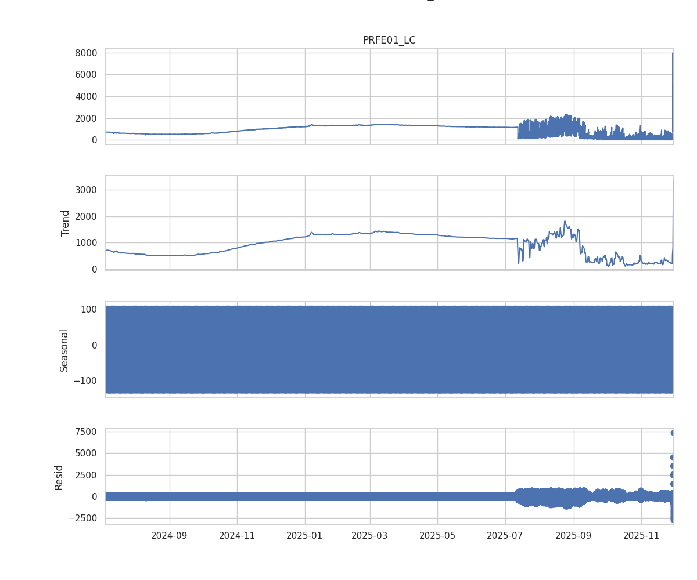The width and height of the screenshot is (697, 580).
Task: Click the Seasonal y-axis label
Action: (64, 350)
